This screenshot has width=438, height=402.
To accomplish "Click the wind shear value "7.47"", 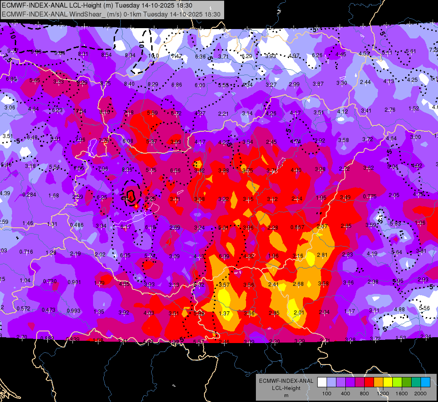I will coord(177,56).
